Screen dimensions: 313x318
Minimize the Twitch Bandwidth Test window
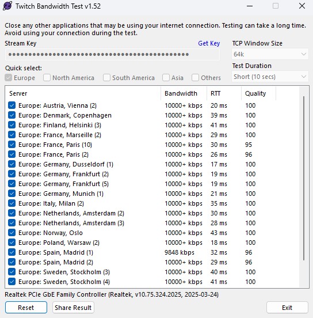point(250,6)
